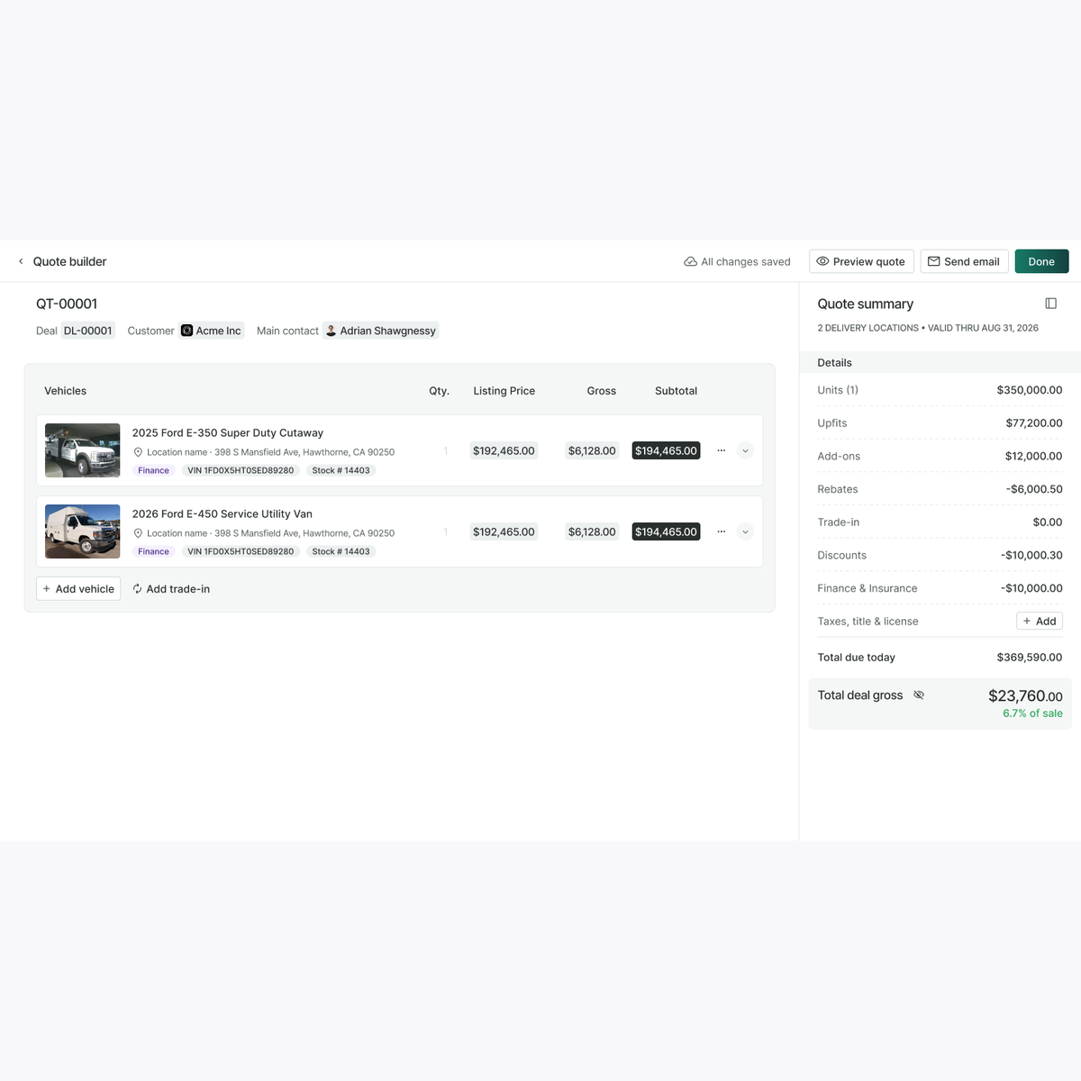
Task: Click the Done button
Action: coord(1041,261)
